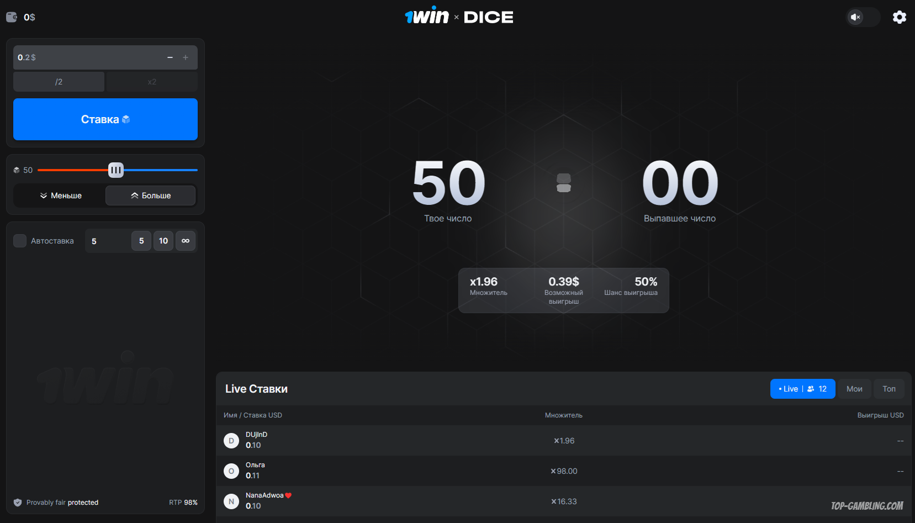Switch to the Топ tab
The width and height of the screenshot is (915, 523).
click(x=889, y=389)
